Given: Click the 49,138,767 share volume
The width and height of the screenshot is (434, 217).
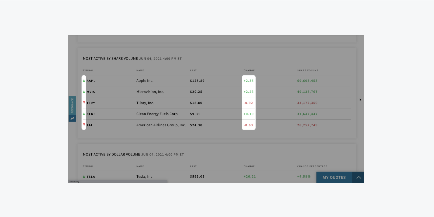Looking at the screenshot, I should [x=307, y=92].
